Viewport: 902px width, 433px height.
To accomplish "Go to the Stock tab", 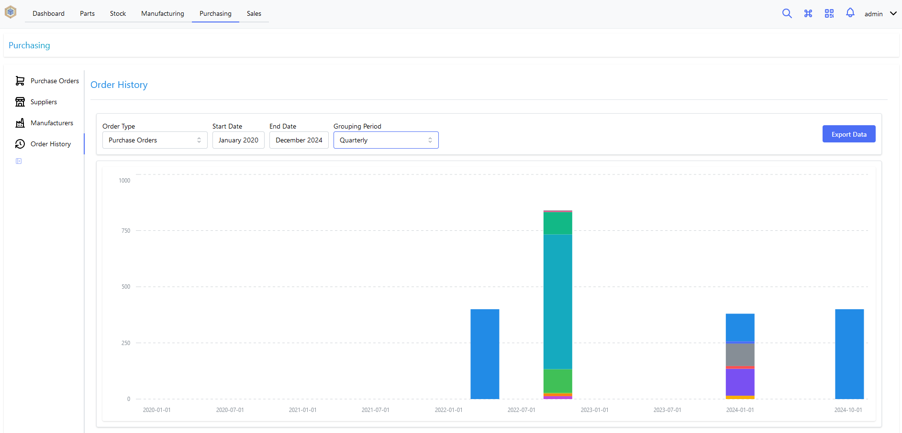I will [x=118, y=13].
